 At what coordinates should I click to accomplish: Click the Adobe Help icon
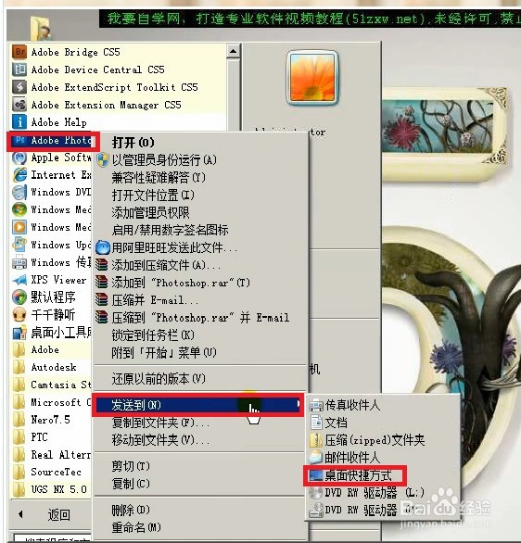[x=19, y=122]
